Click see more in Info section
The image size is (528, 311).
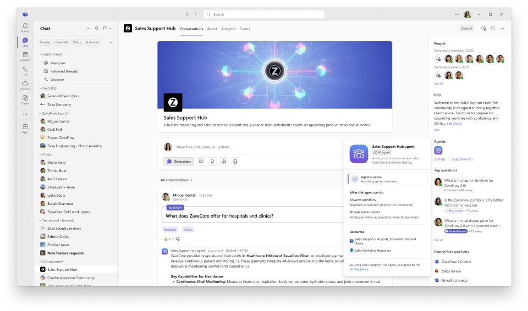pos(454,124)
